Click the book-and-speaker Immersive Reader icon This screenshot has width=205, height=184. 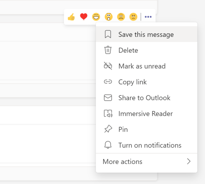108,113
